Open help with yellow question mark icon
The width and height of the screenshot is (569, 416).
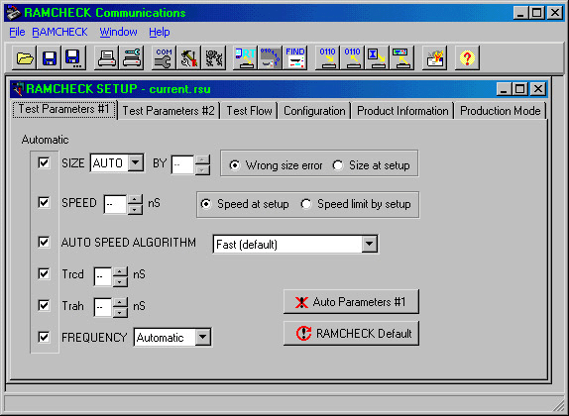click(467, 57)
